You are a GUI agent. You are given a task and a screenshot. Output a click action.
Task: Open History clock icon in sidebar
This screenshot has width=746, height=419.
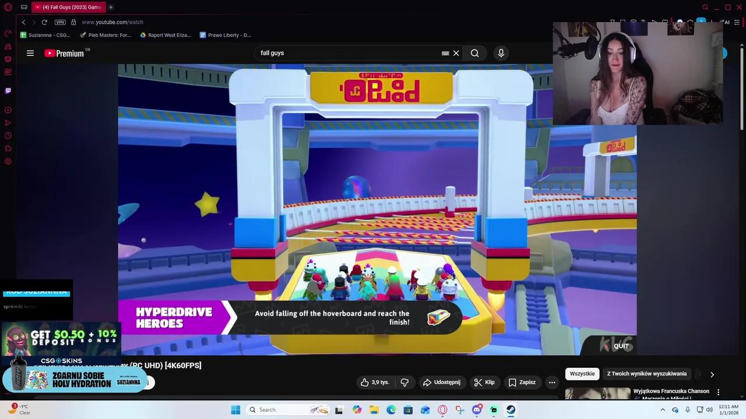(x=8, y=136)
